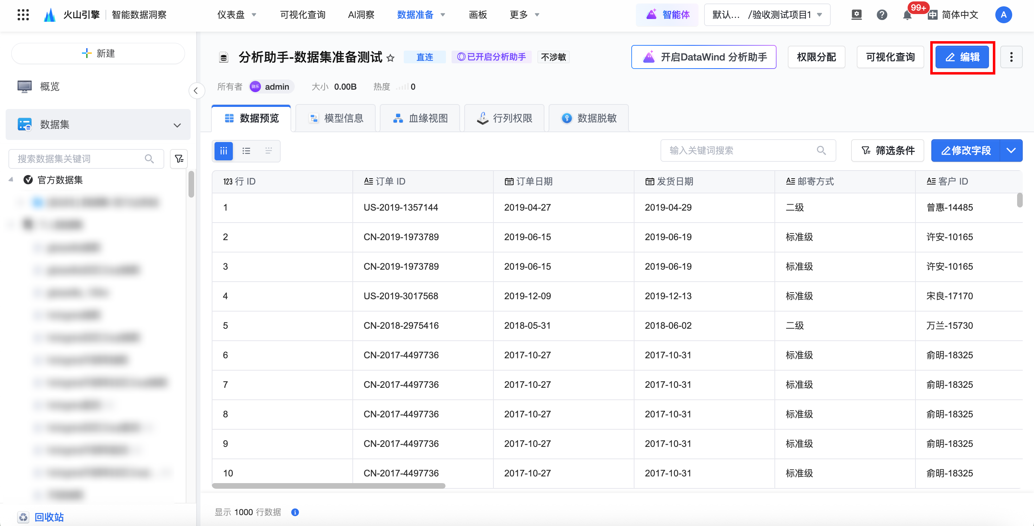Collapse the 官方数据集 tree node
This screenshot has width=1034, height=526.
point(11,180)
